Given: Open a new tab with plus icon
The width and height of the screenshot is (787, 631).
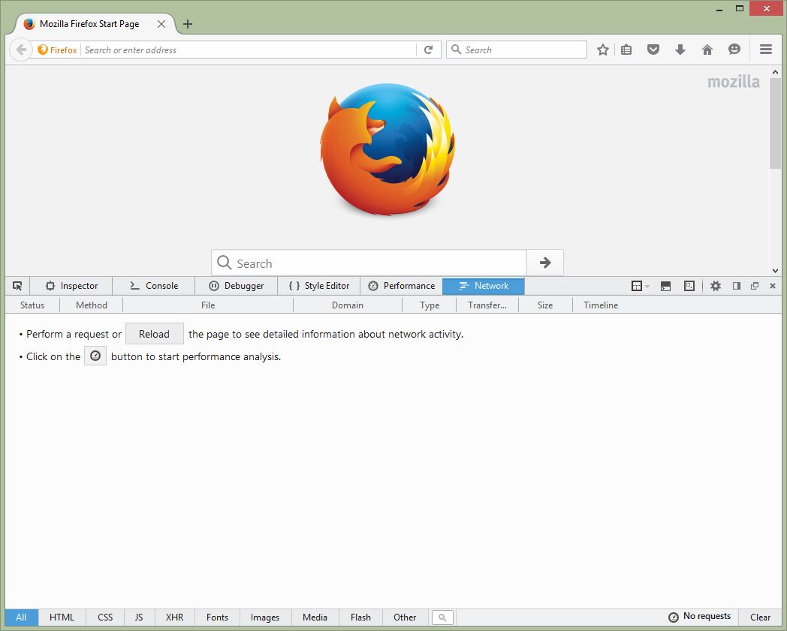Looking at the screenshot, I should pos(188,24).
